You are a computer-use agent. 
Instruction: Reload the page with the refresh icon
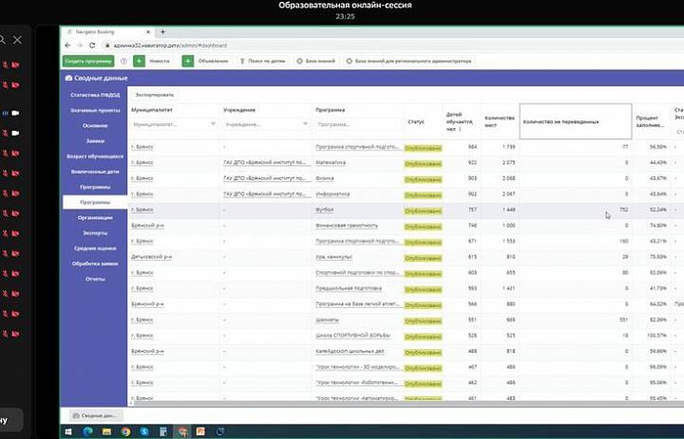point(92,46)
